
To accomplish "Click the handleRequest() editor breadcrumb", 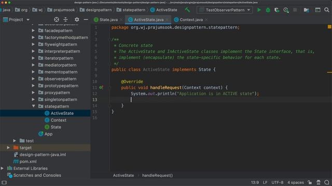I will point(157,175).
